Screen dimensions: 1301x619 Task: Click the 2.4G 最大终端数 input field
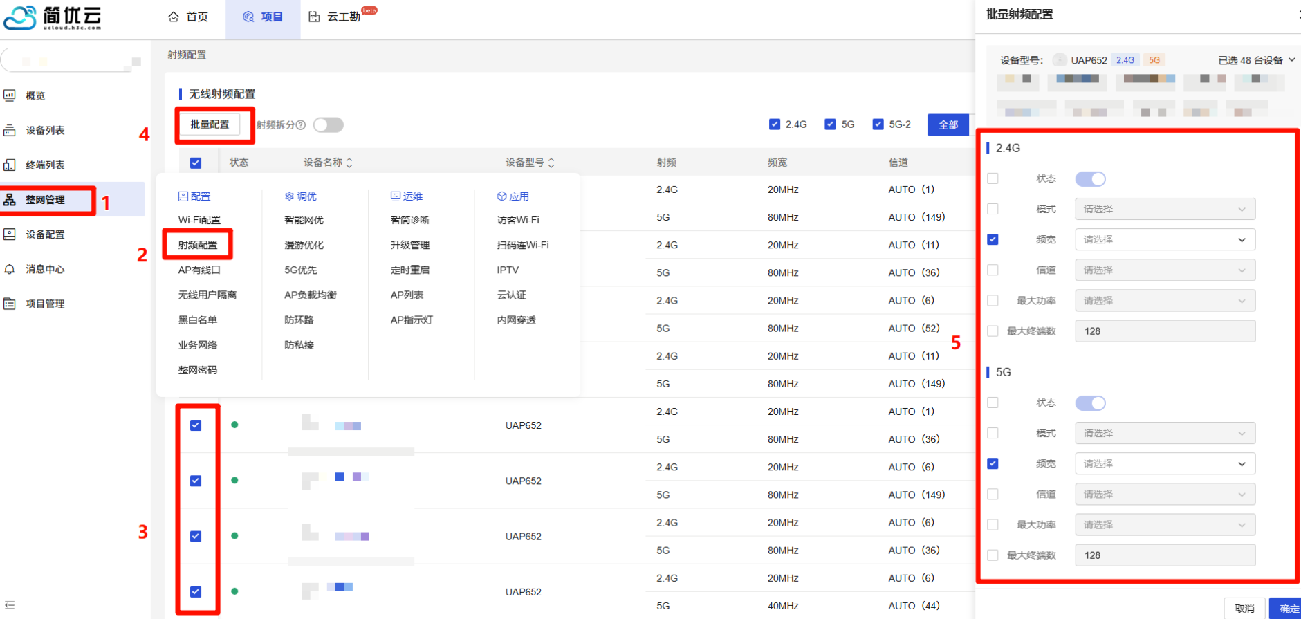(1165, 331)
